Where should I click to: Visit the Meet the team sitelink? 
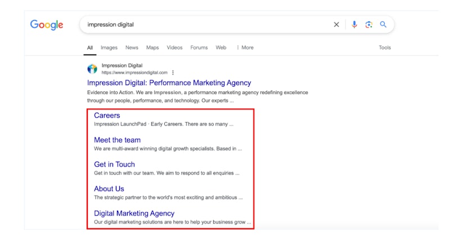117,140
